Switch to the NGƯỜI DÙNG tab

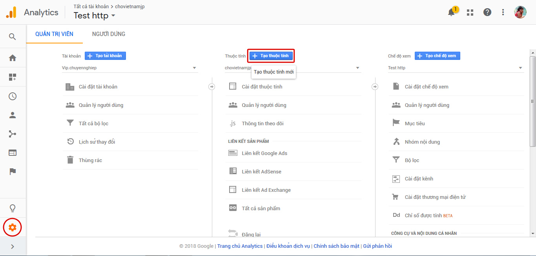109,34
